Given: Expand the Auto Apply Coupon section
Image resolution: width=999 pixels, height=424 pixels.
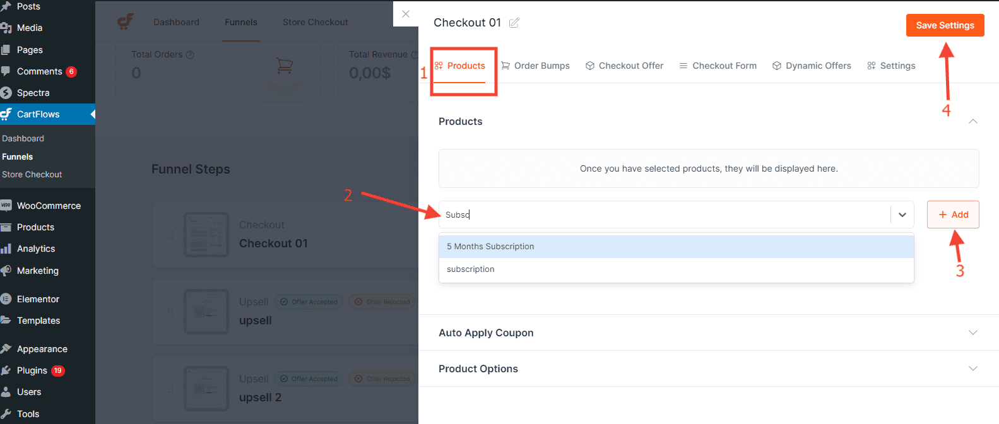Looking at the screenshot, I should click(x=973, y=333).
